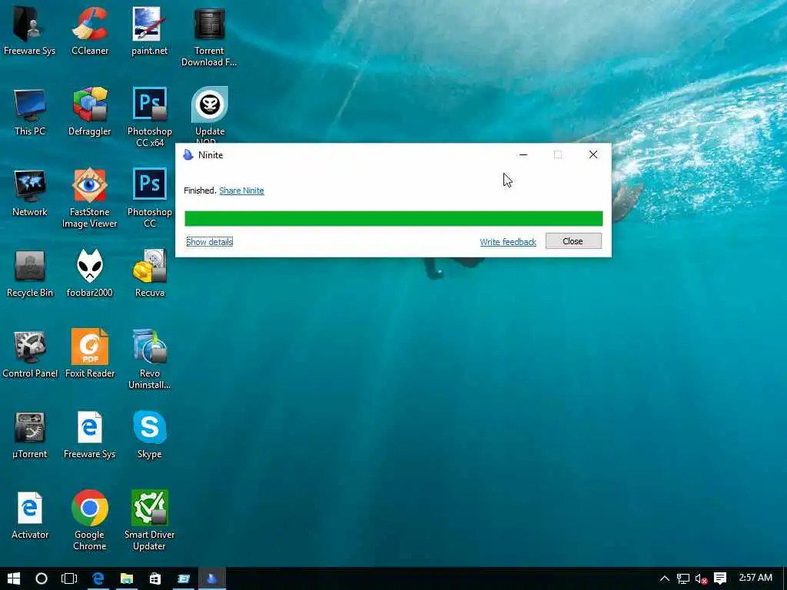Screen dimensions: 787x590
Task: Click the 2:57 AM clock
Action: point(755,578)
